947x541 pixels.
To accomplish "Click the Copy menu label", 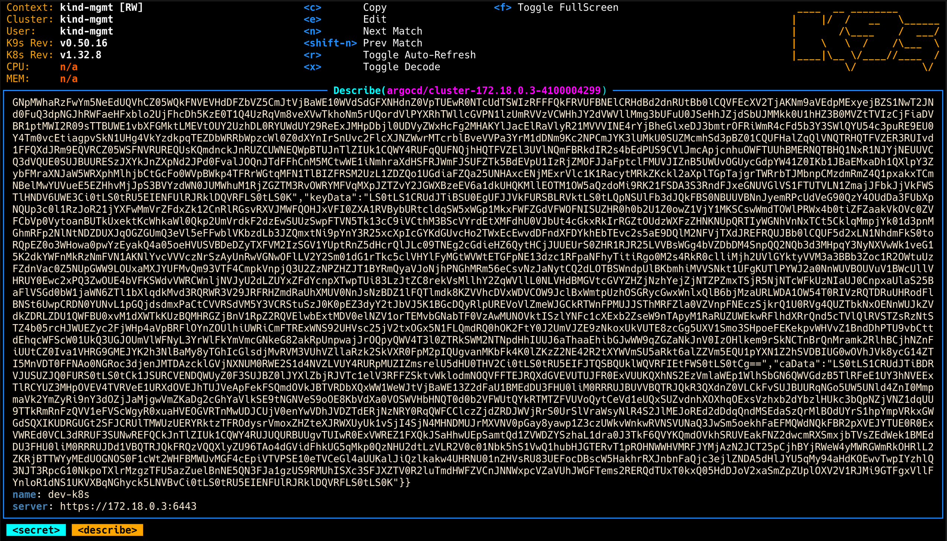I will coord(374,7).
